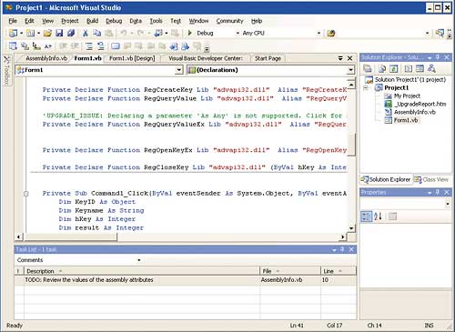Sort Task List by the File column header
This screenshot has height=332, width=455.
click(290, 271)
